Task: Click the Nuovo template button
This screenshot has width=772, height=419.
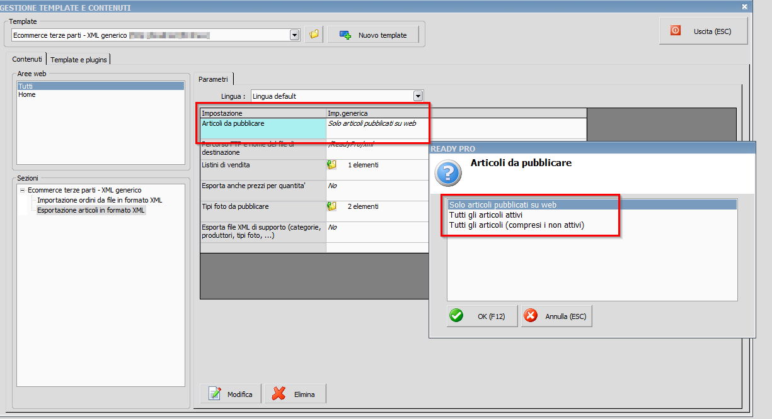Action: click(373, 35)
